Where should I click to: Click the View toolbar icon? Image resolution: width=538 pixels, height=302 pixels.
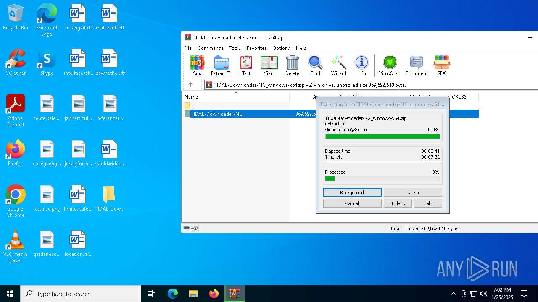pos(269,66)
